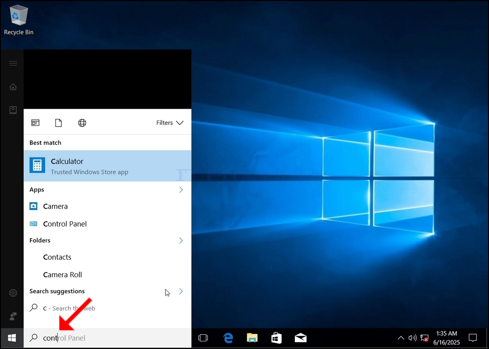Open the Notebook icon in sidebar
The width and height of the screenshot is (489, 349).
pos(13,110)
